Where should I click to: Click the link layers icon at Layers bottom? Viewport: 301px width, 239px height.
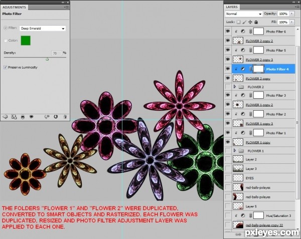point(238,234)
